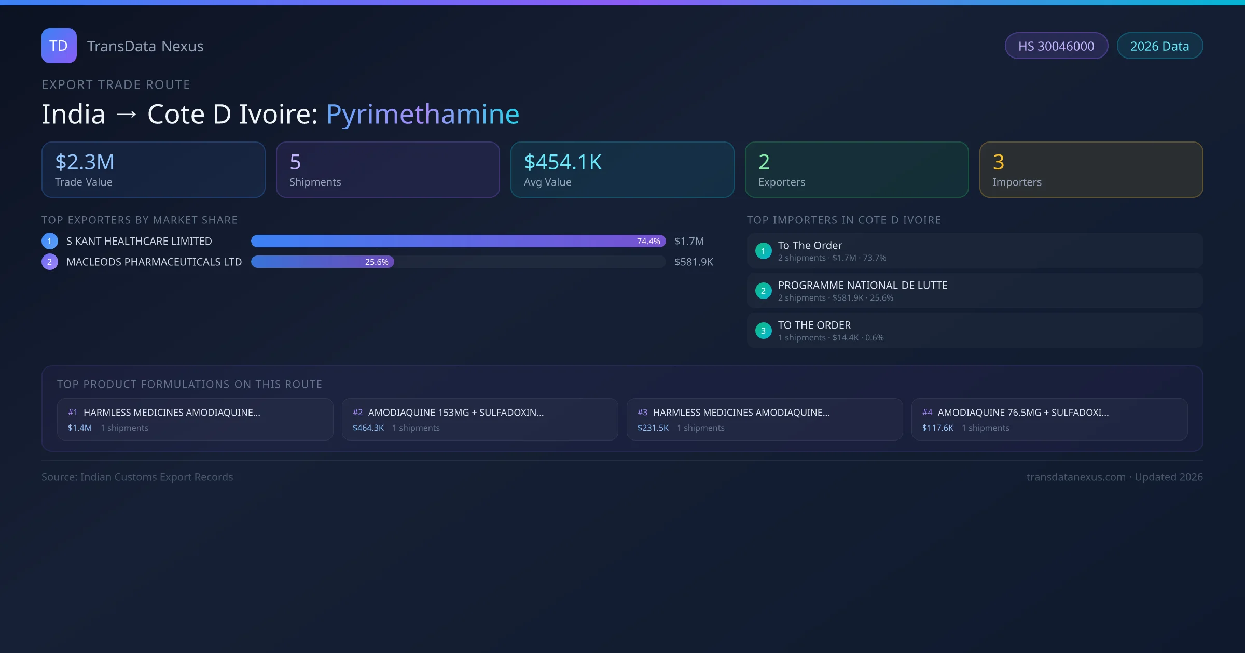Image resolution: width=1245 pixels, height=653 pixels.
Task: Select the 5 Shipments card
Action: [388, 169]
